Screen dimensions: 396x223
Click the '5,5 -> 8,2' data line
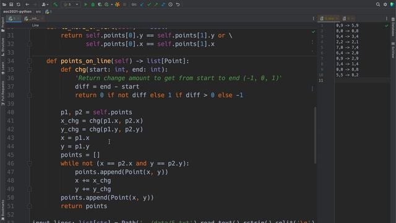tap(347, 75)
